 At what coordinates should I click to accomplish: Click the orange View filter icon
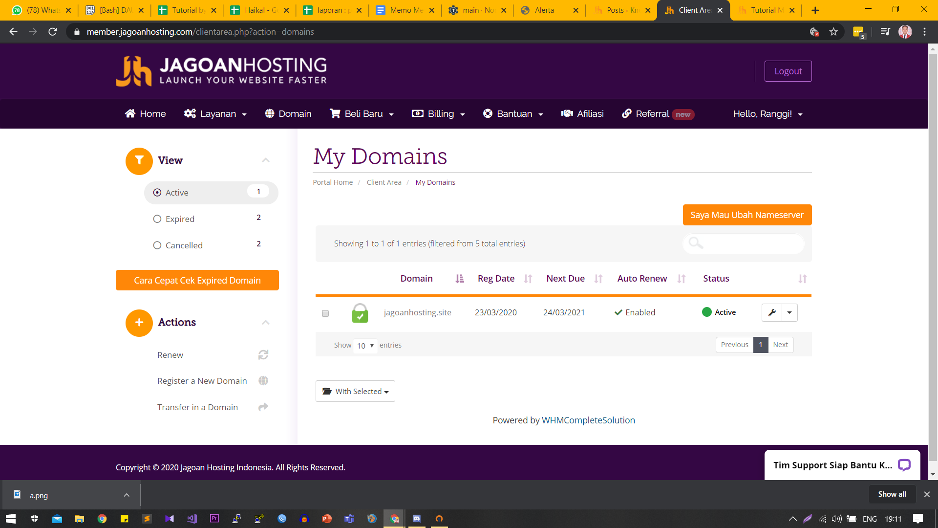pos(139,161)
